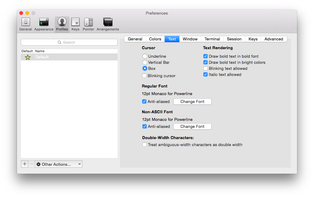The image size is (314, 198).
Task: Toggle Anti-aliased under Non-ASCII Font
Action: [144, 126]
